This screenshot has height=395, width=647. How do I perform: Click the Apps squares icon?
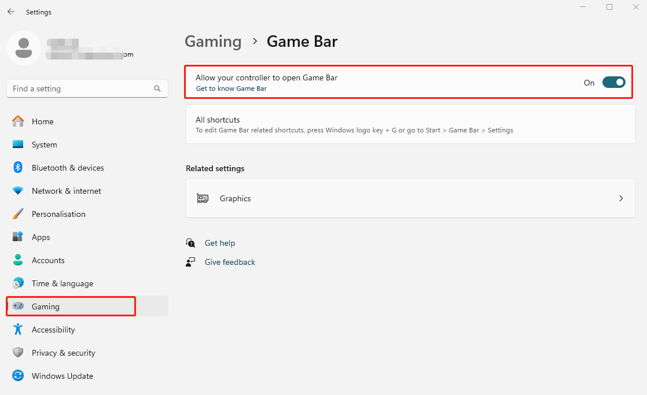(x=18, y=237)
